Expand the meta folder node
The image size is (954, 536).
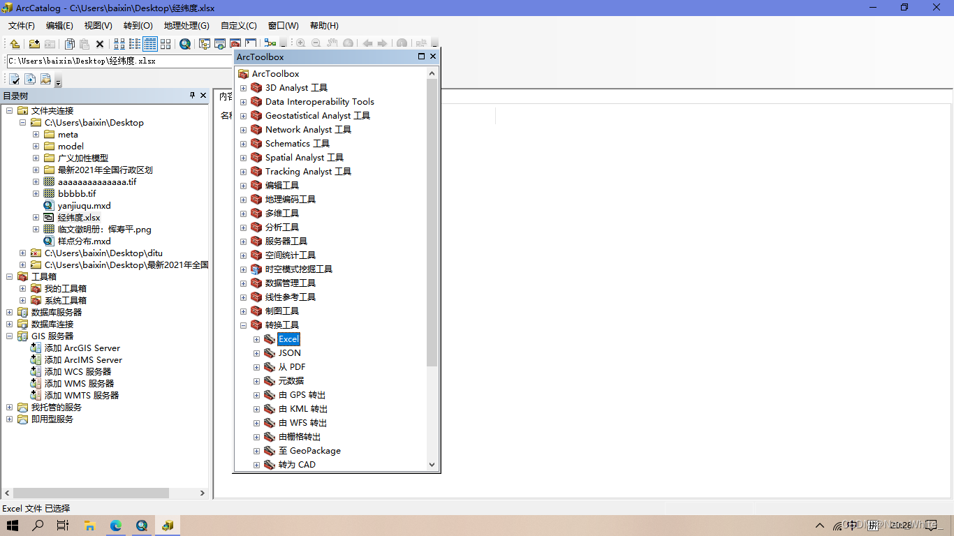pos(36,135)
